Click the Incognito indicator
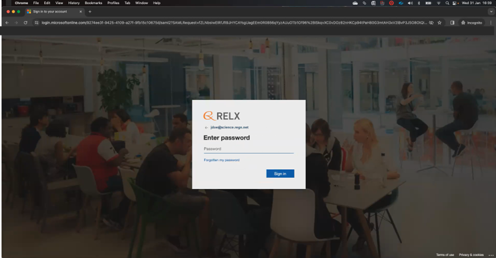This screenshot has width=496, height=258. (472, 23)
